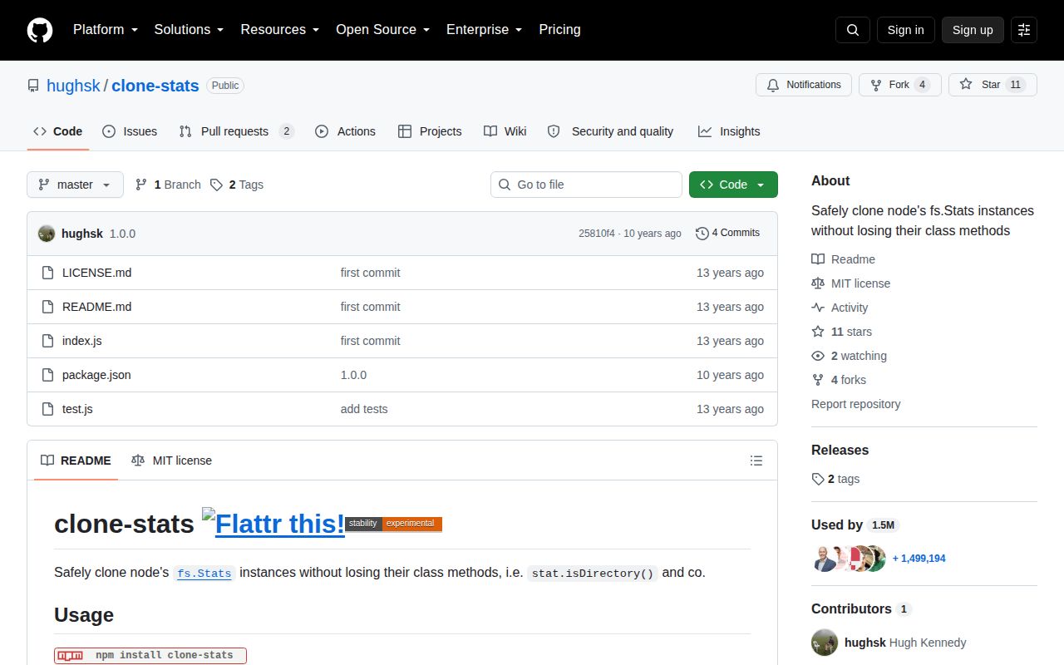The width and height of the screenshot is (1064, 665).
Task: Click the pulse icon beside Activity
Action: (818, 308)
